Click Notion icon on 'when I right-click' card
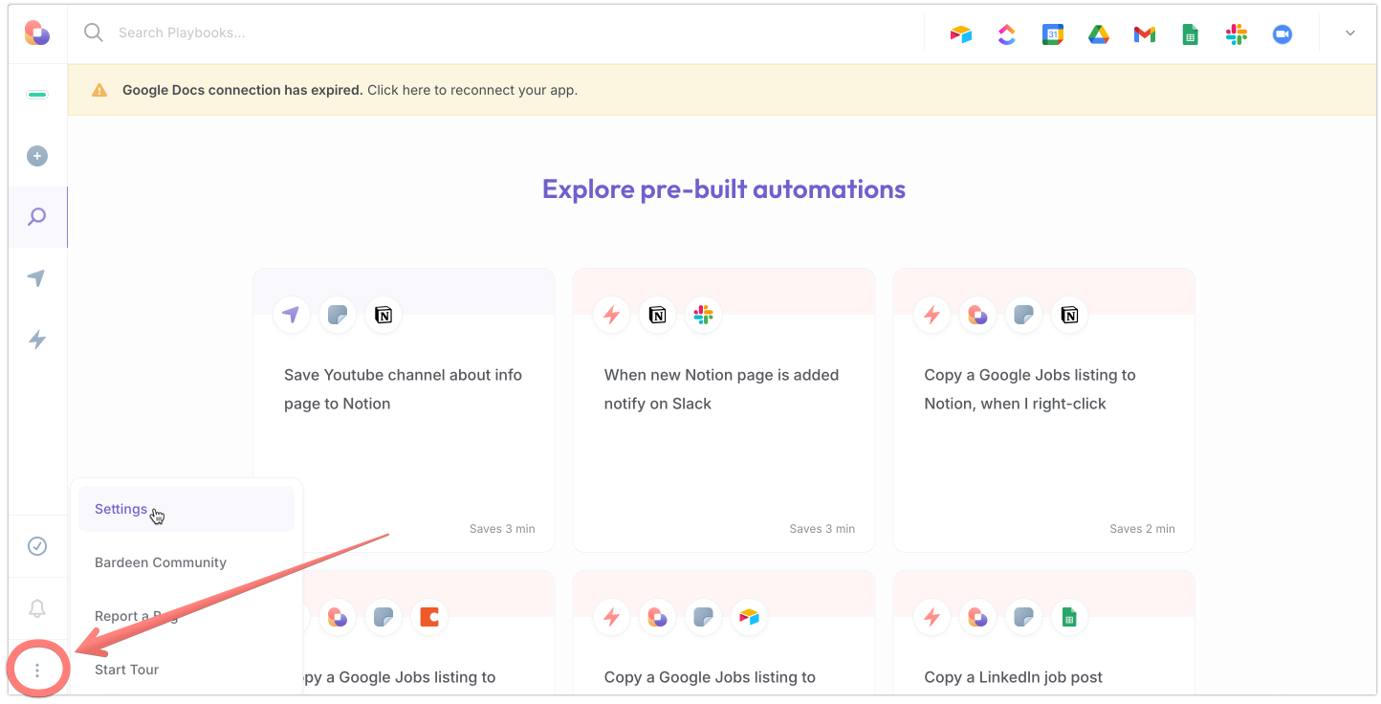The height and width of the screenshot is (704, 1381). [1070, 315]
